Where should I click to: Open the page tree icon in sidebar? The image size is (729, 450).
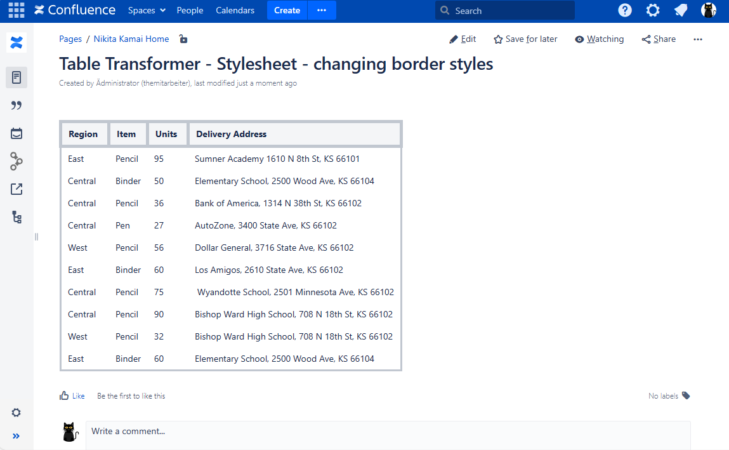16,217
